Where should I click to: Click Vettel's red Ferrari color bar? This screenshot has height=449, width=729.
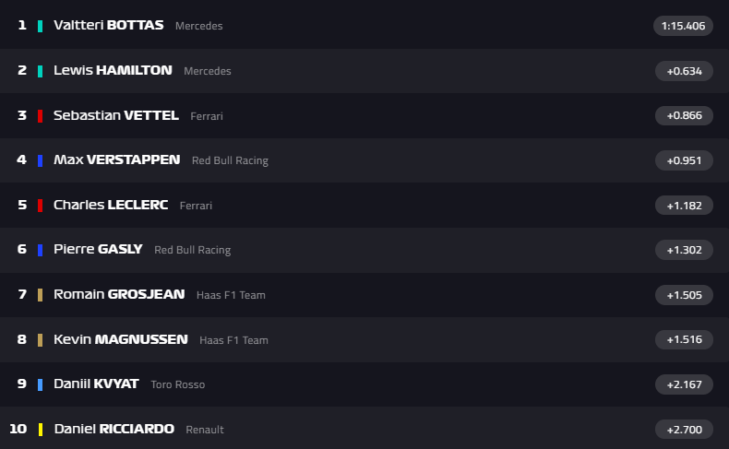41,116
